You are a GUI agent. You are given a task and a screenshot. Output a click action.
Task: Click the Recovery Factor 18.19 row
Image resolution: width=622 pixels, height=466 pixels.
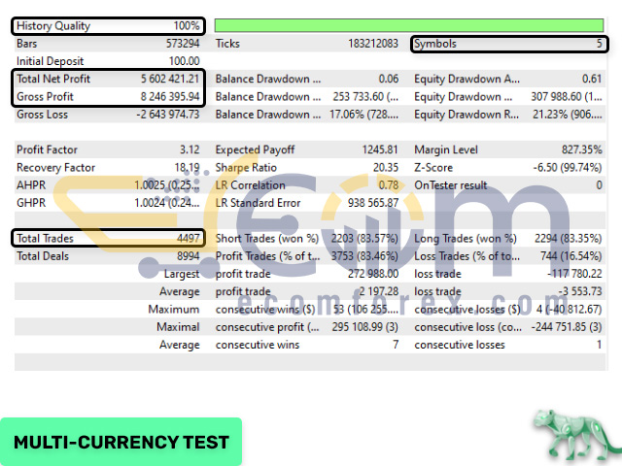click(108, 168)
